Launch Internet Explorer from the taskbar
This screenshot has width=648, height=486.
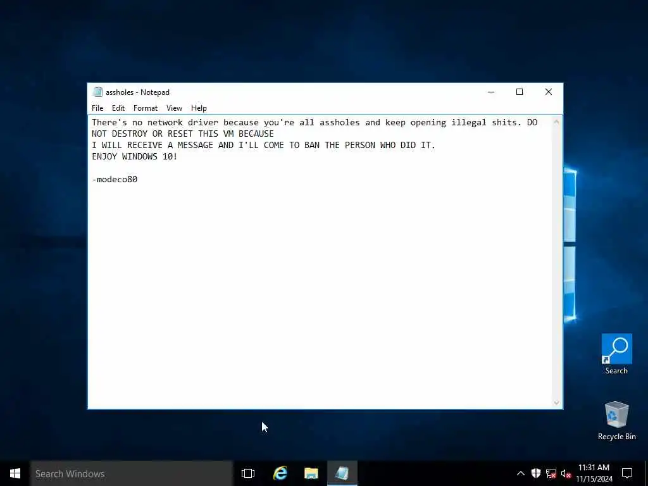coord(280,473)
